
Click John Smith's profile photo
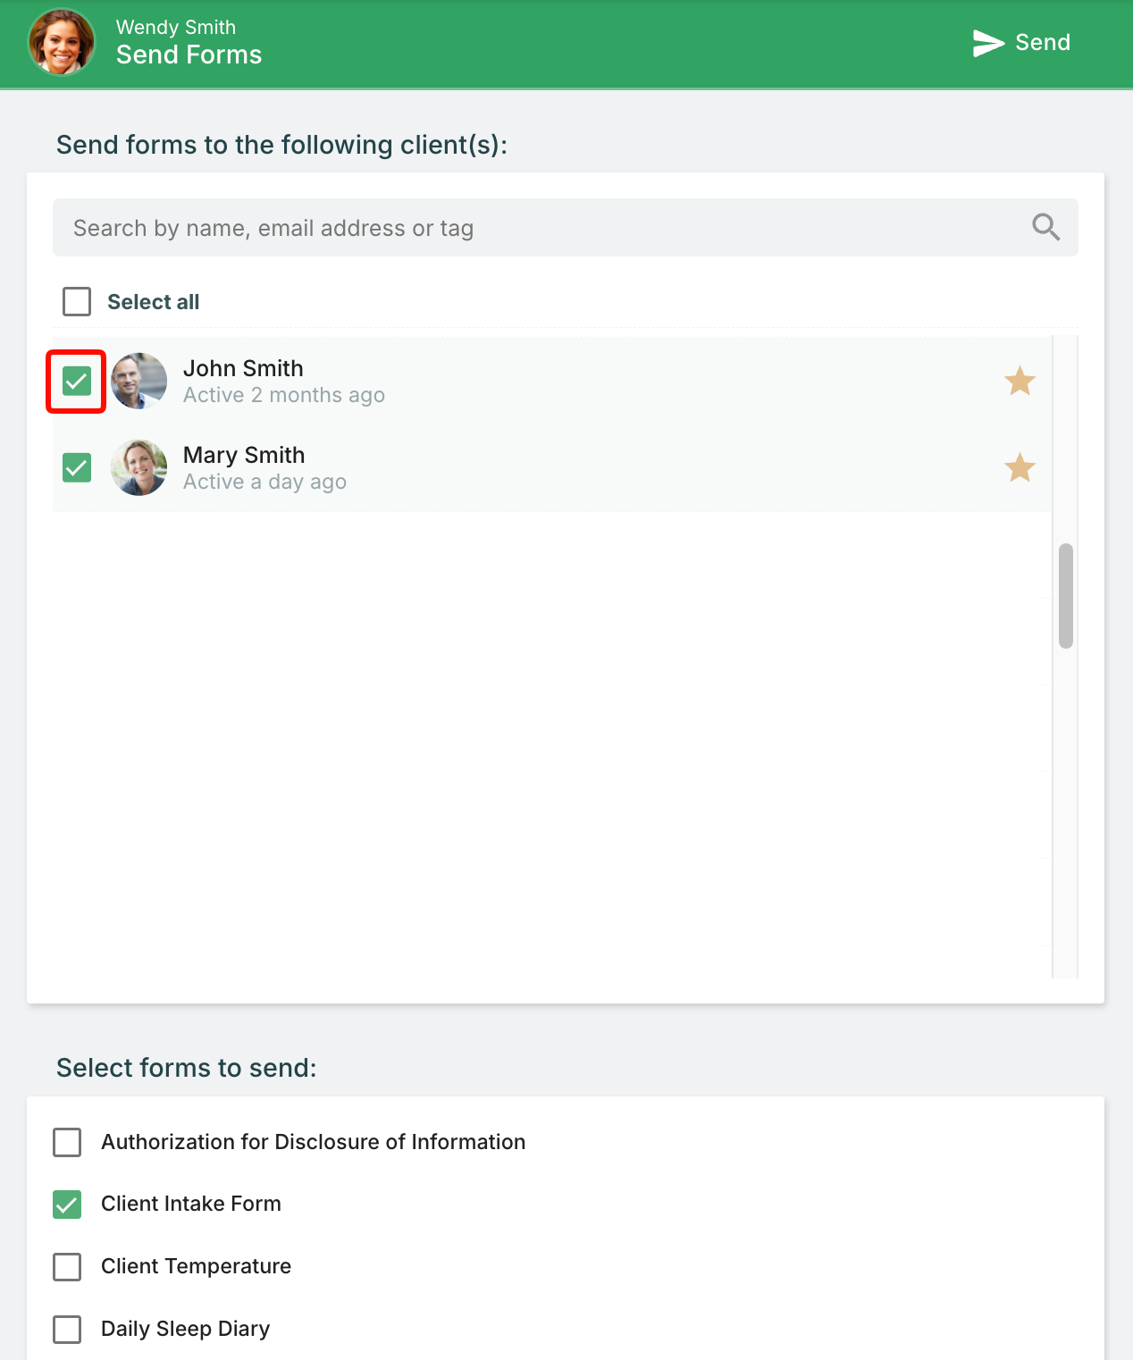138,381
